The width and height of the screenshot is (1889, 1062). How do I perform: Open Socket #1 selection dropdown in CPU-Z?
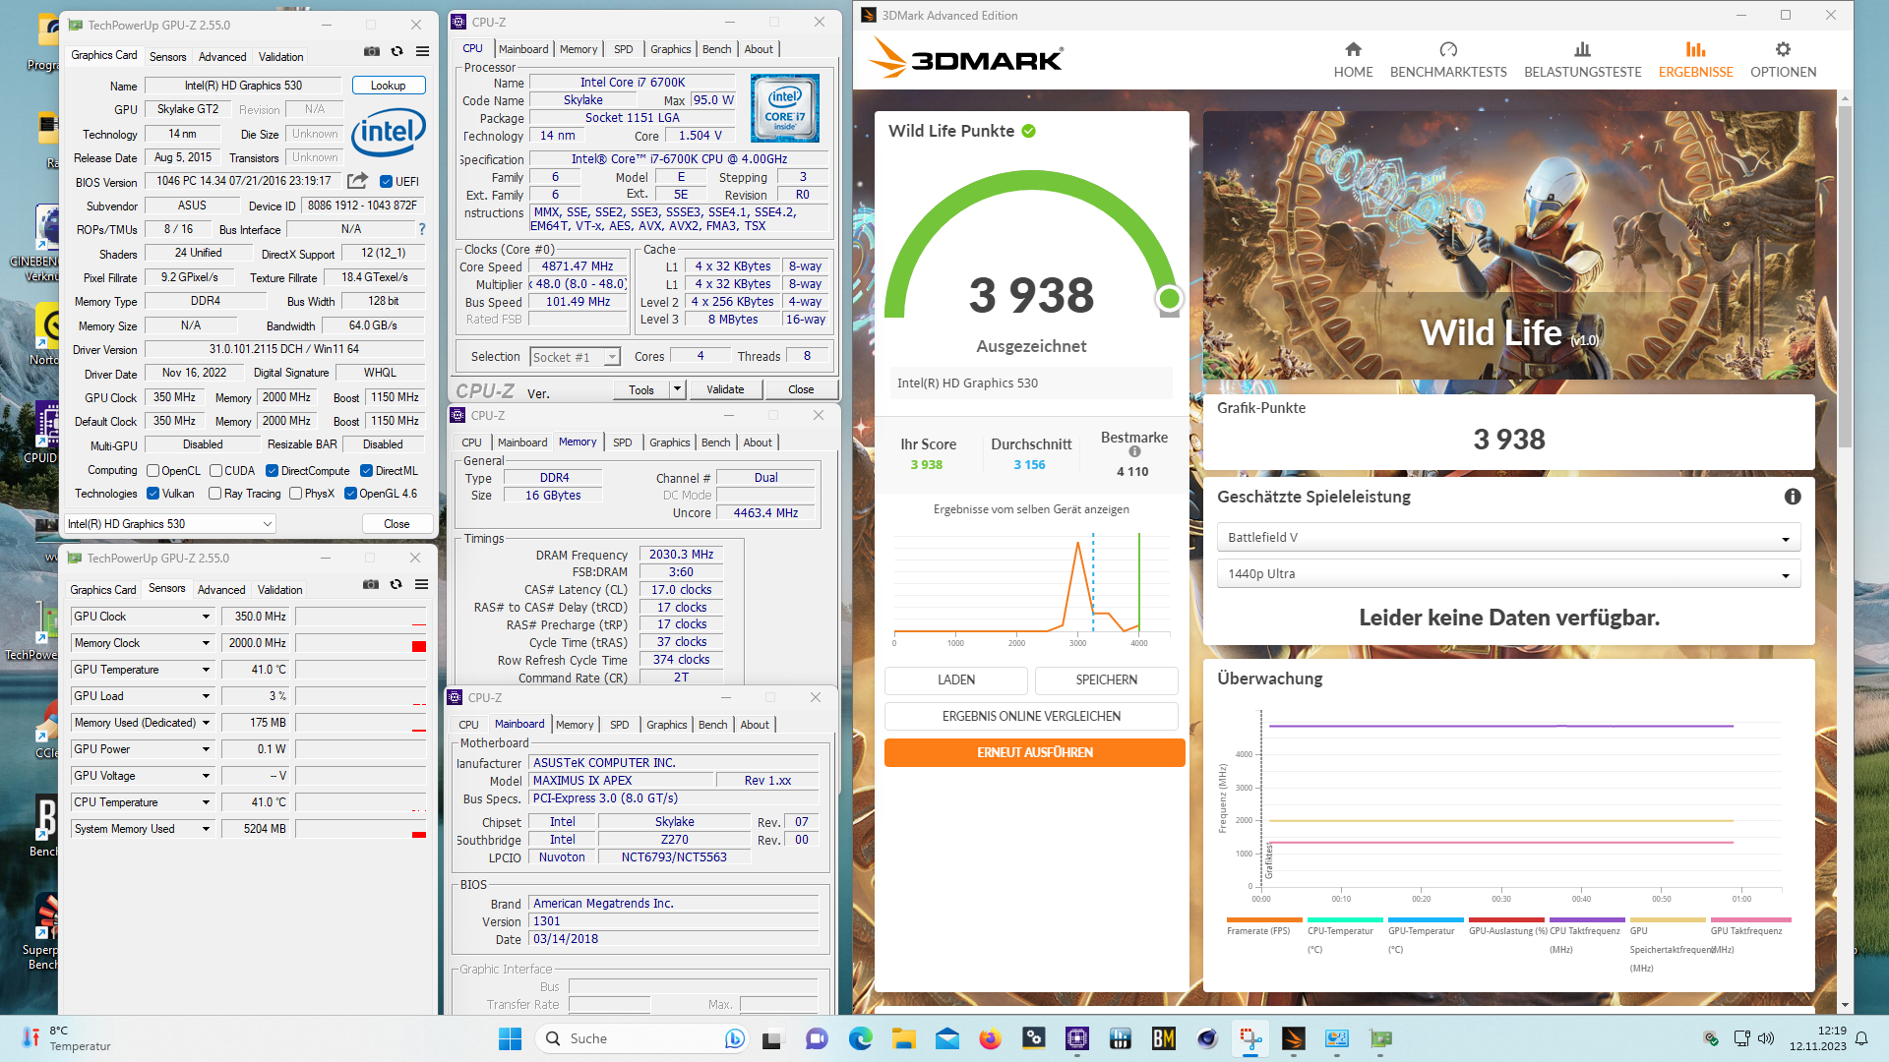pos(576,357)
